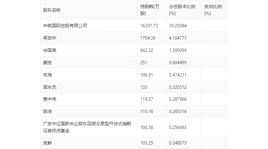This screenshot has width=268, height=149.
Task: Select shareholder 葛中伟
Action: (50, 99)
